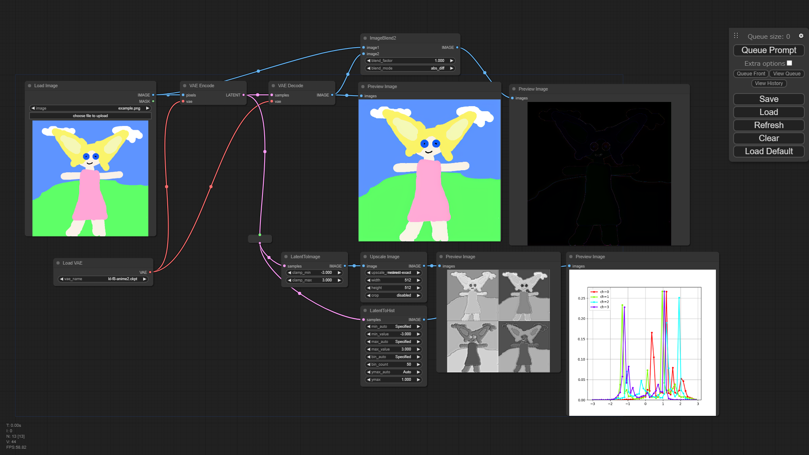Image resolution: width=809 pixels, height=455 pixels.
Task: Click choose file to upload in Load Image
Action: tap(90, 116)
